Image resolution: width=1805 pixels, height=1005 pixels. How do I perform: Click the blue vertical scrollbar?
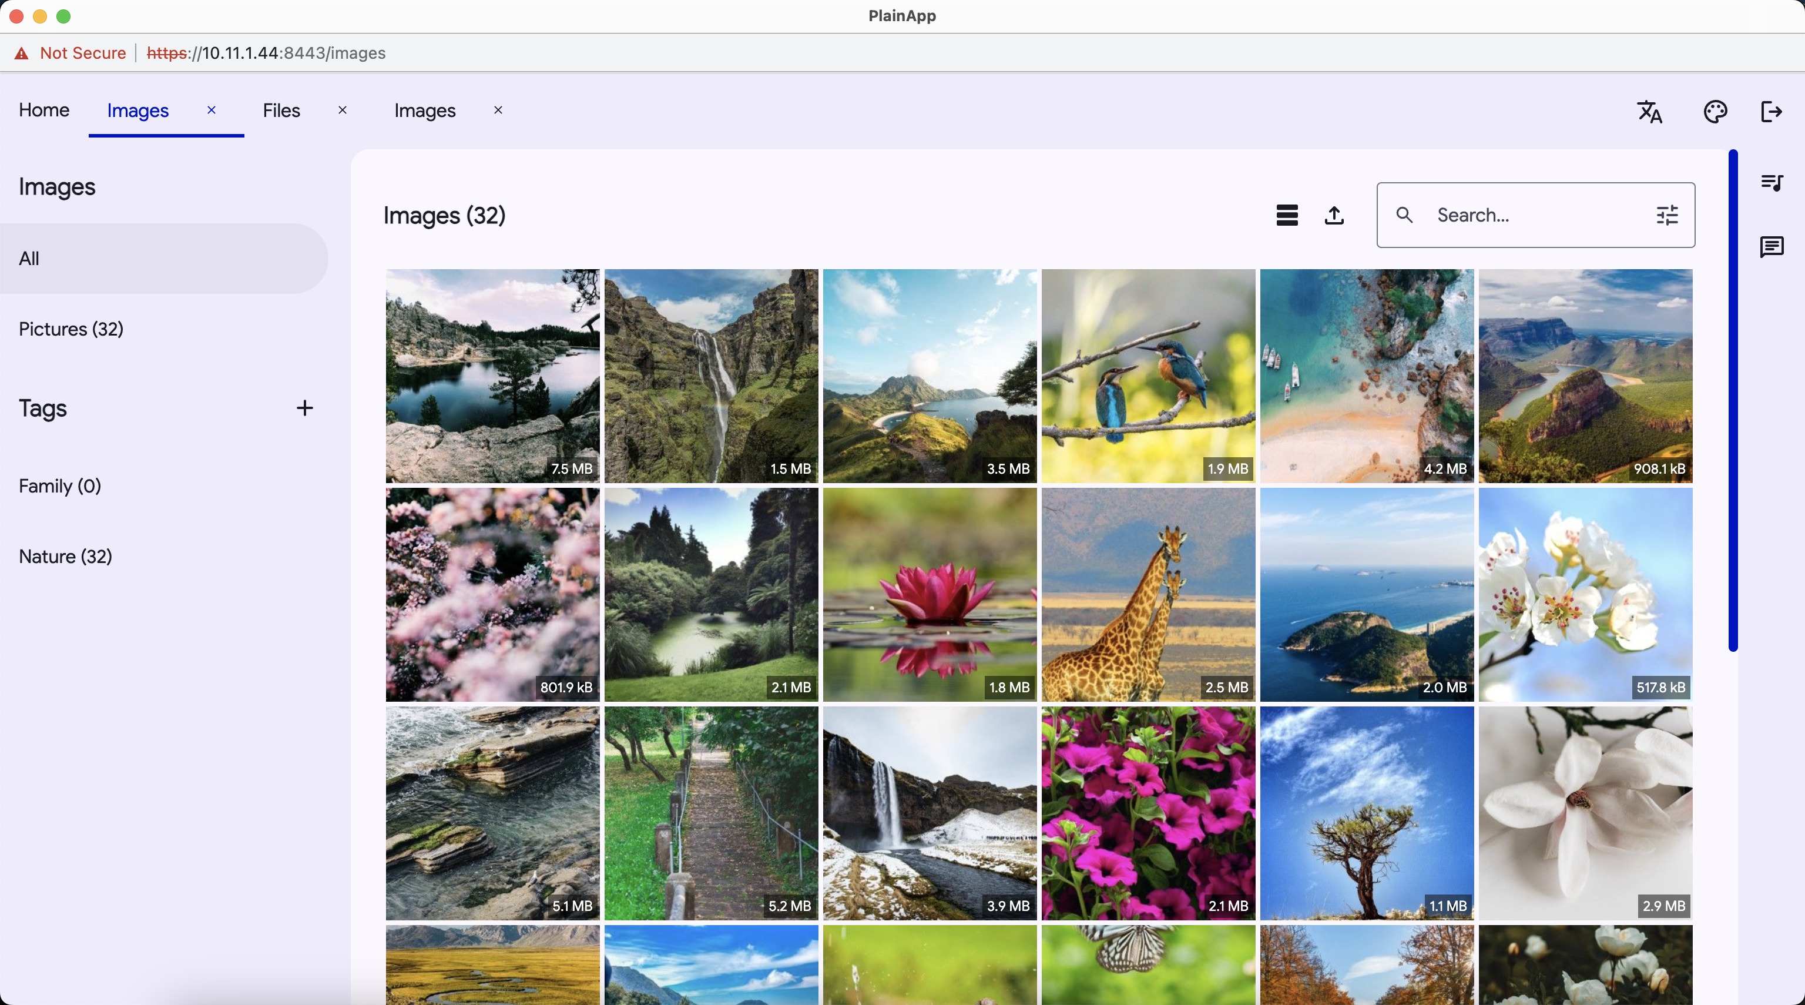pos(1732,400)
